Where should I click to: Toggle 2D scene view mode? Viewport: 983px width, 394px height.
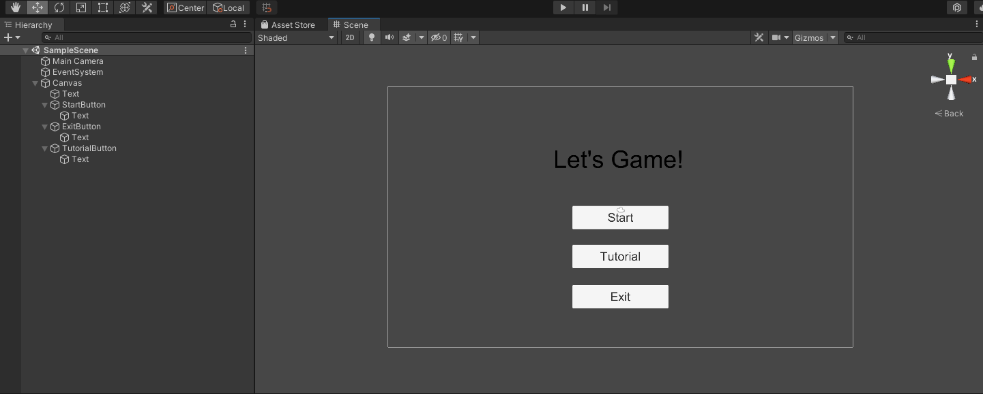pos(350,37)
